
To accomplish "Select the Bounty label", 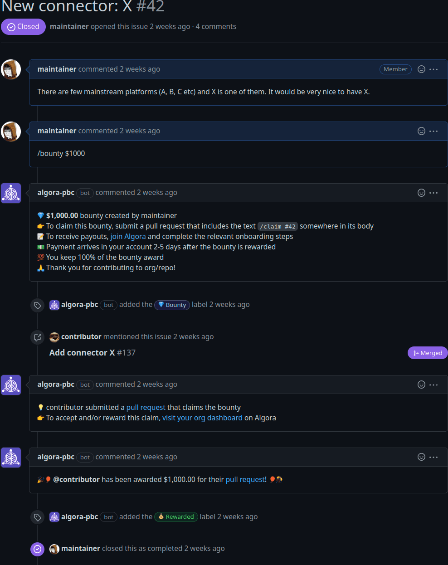I will tap(172, 305).
